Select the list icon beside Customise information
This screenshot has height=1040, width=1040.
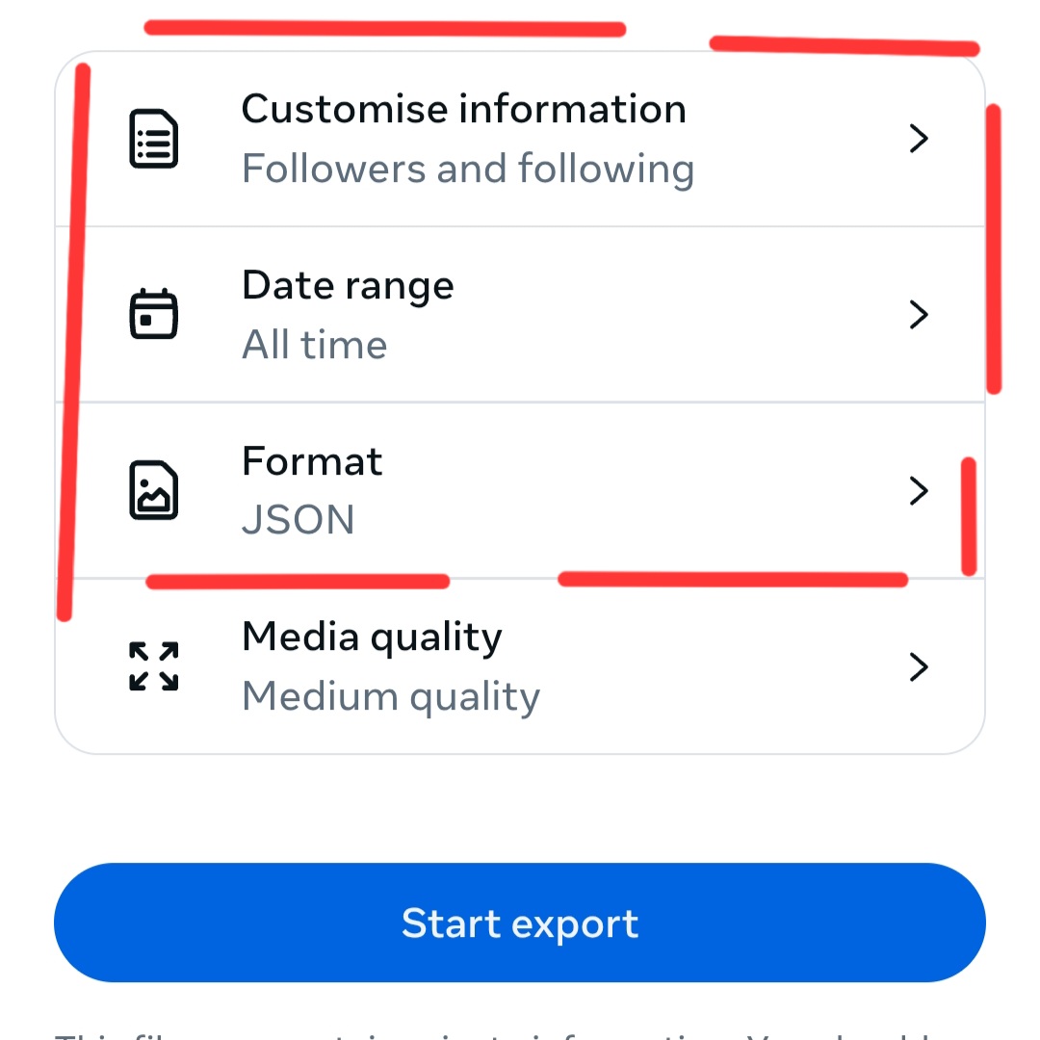pyautogui.click(x=152, y=138)
